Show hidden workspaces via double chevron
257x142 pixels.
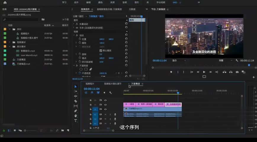199,2
